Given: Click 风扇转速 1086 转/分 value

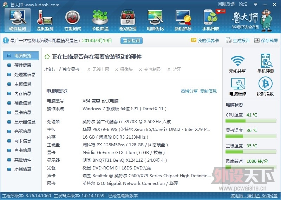Looking at the screenshot, I should (x=257, y=161).
